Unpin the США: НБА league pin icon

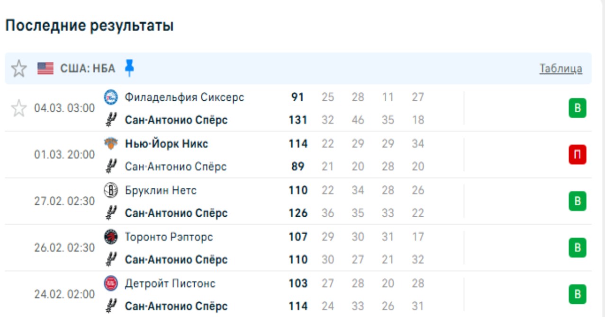point(129,68)
